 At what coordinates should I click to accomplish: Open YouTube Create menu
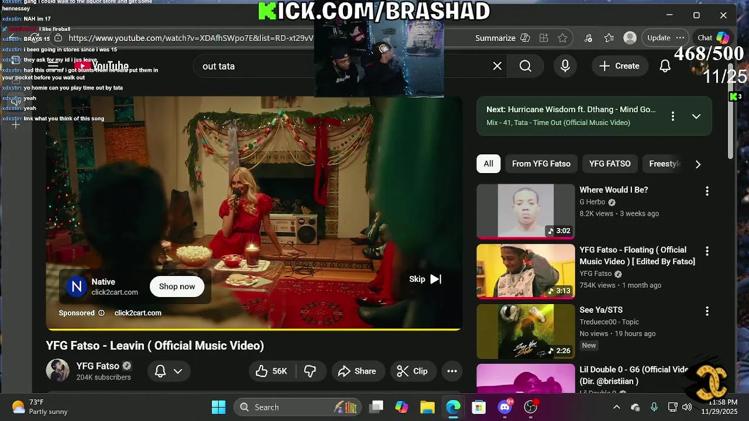coord(619,66)
